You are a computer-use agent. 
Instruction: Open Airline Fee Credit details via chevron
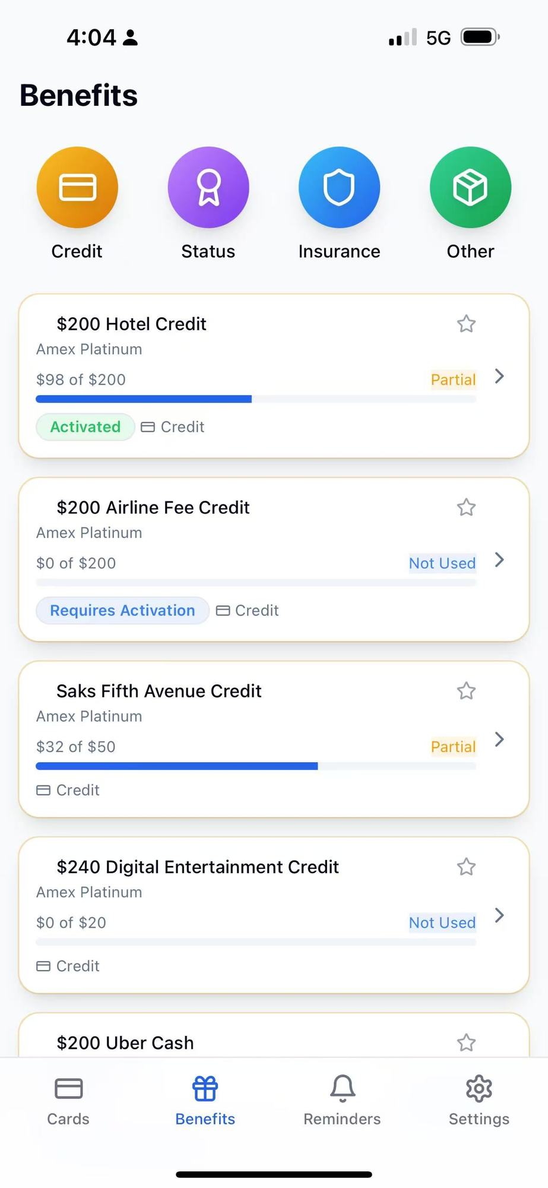(x=499, y=560)
